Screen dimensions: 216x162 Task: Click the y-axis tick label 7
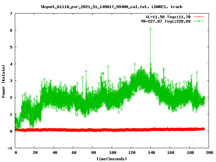click(x=11, y=14)
